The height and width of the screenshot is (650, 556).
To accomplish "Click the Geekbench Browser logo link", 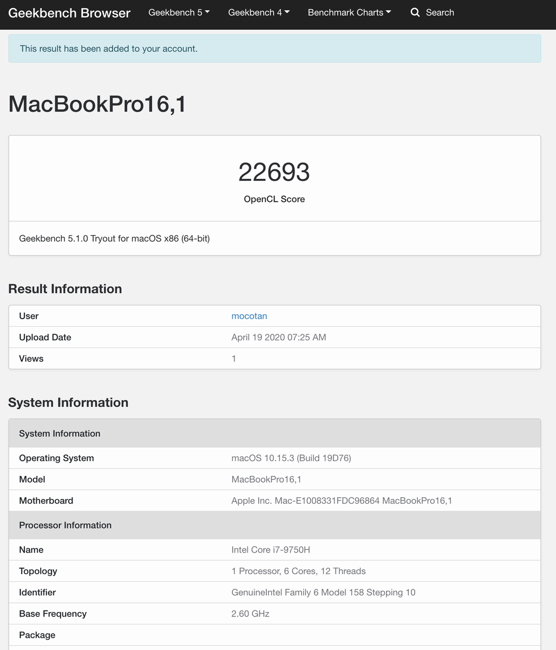I will (69, 13).
